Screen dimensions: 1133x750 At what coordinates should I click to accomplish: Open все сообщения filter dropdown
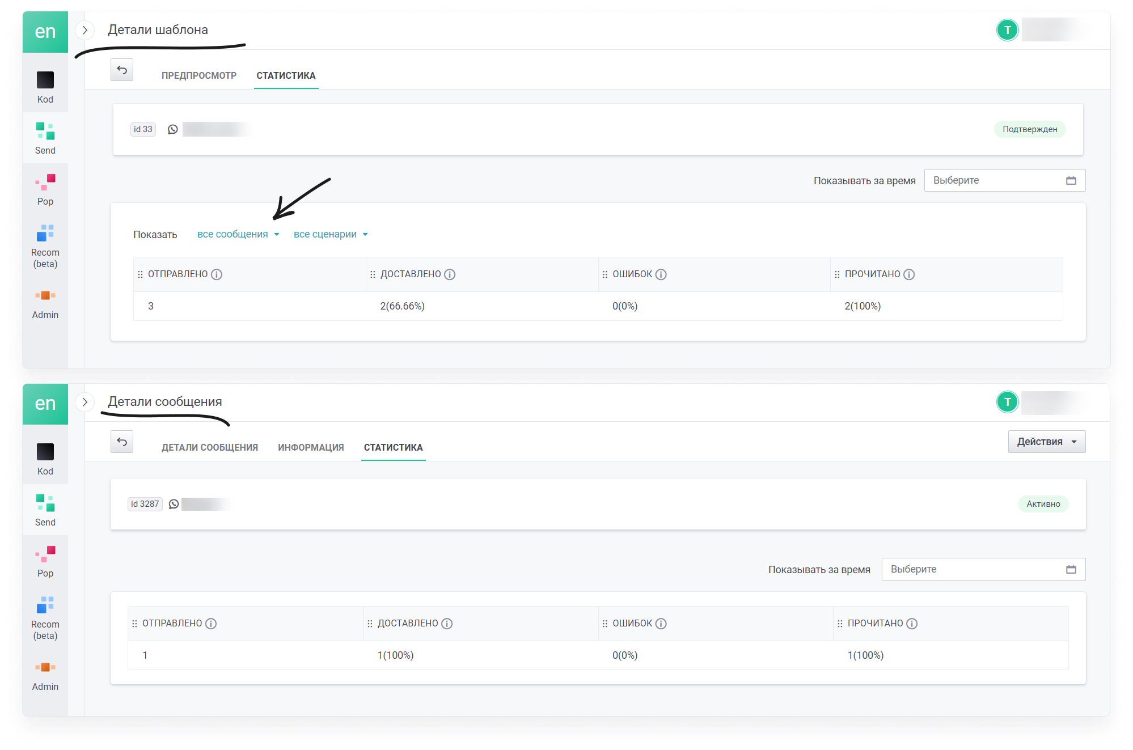point(238,234)
